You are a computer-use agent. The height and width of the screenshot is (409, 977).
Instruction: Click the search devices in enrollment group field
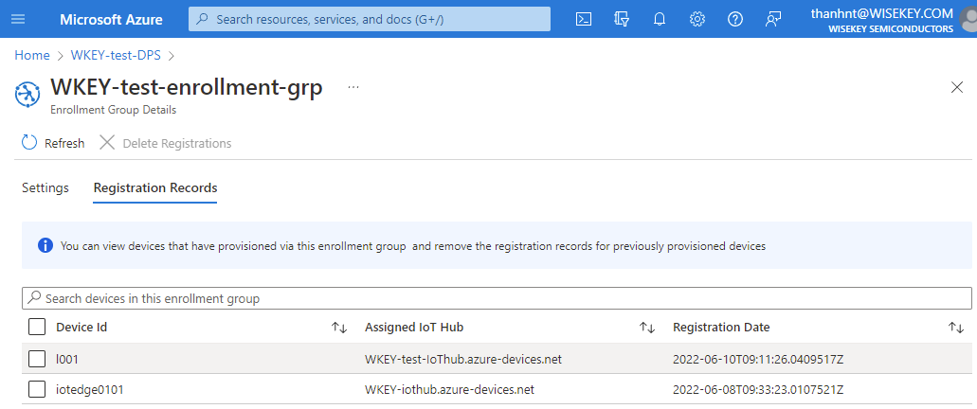click(x=497, y=298)
